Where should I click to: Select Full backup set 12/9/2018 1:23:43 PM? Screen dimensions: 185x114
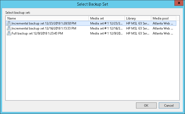coord(37,33)
